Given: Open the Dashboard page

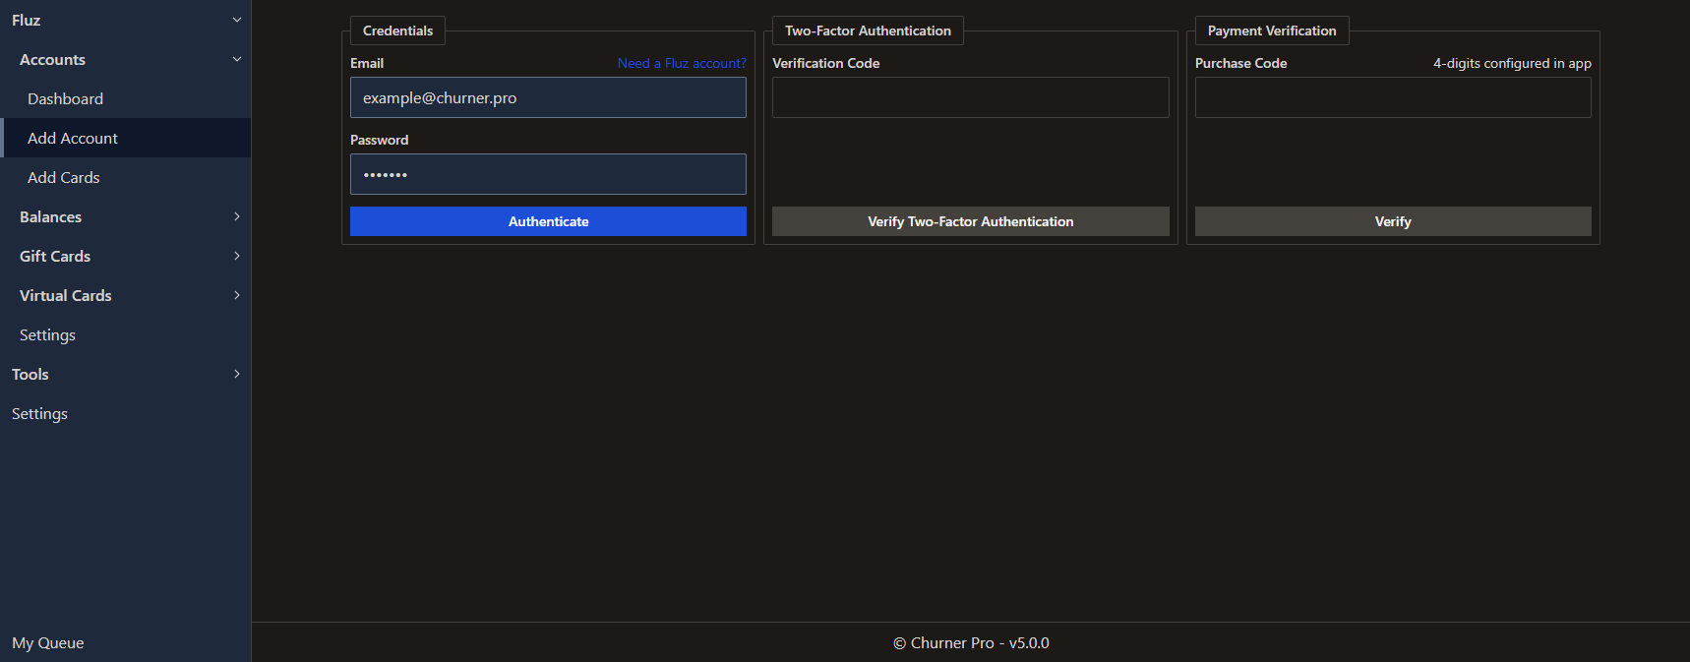Looking at the screenshot, I should coord(65,98).
